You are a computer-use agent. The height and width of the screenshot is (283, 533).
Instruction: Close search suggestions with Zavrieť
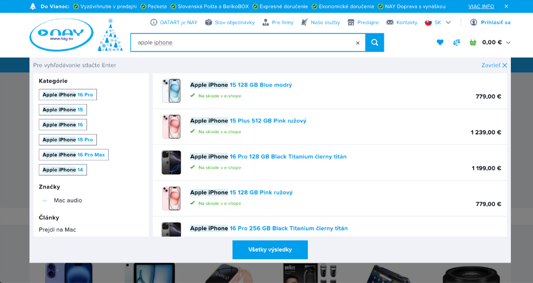point(494,65)
